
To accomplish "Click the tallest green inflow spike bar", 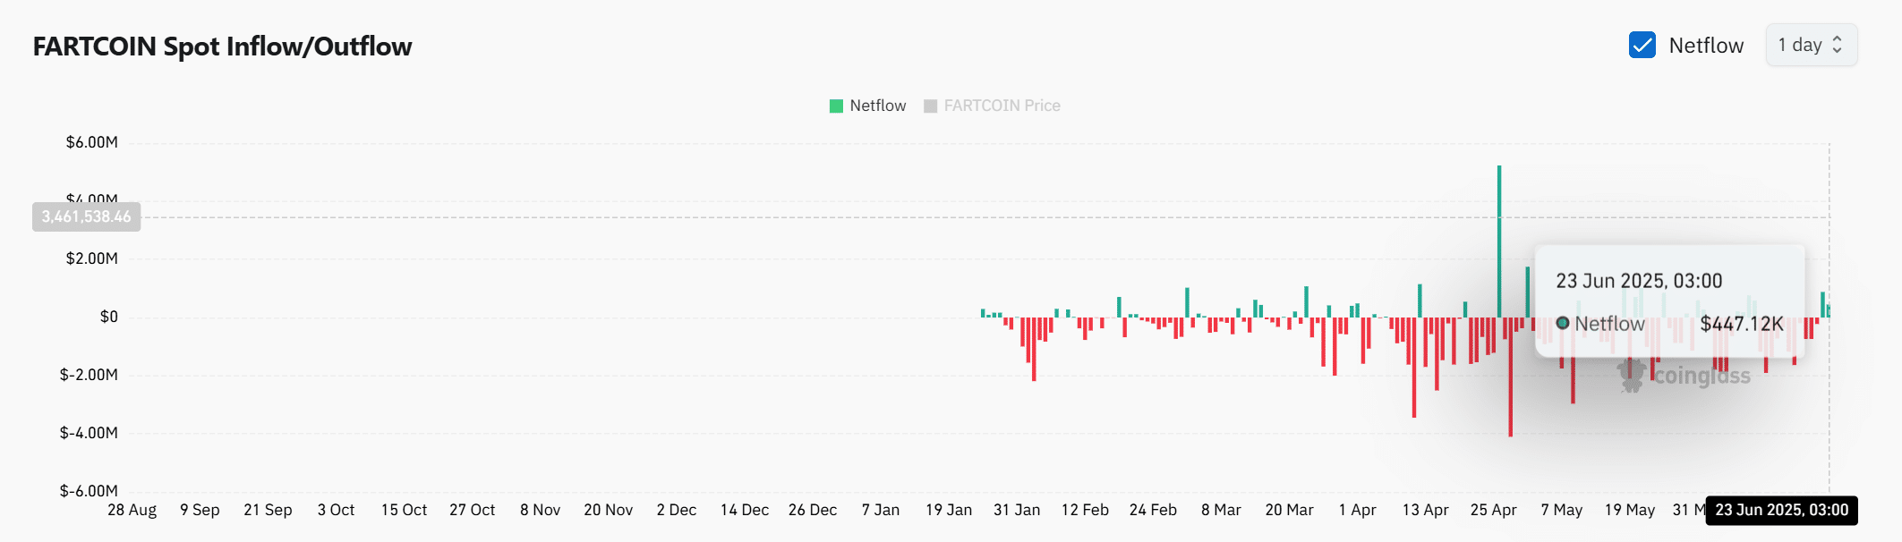I will [x=1499, y=240].
